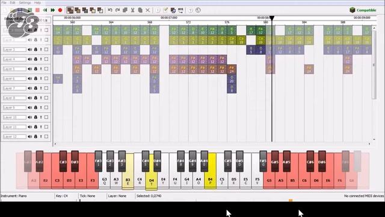Rewind the song with the back arrows

[x=45, y=10]
